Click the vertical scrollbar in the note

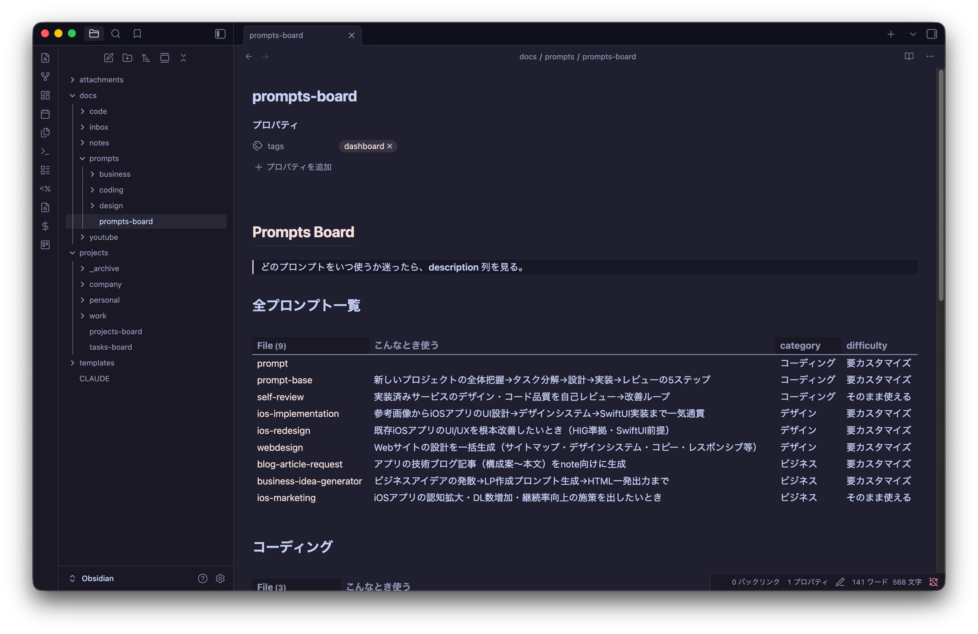[941, 185]
